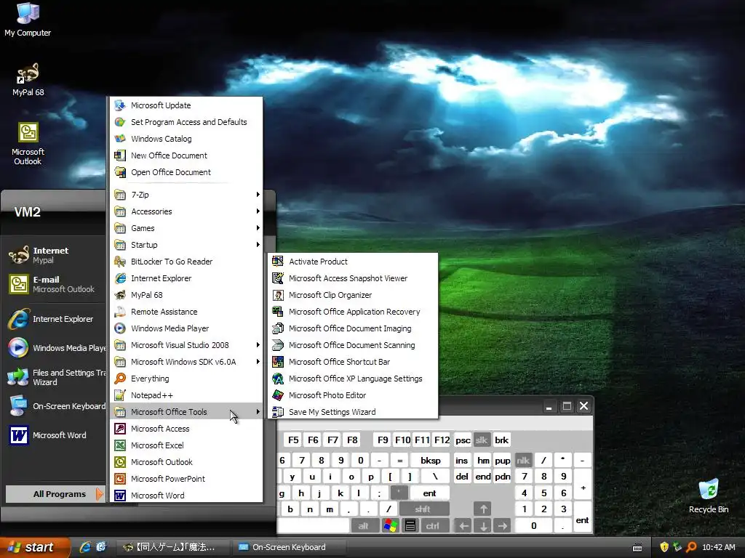Click Microsoft Excel icon in programs
Image resolution: width=745 pixels, height=558 pixels.
(x=120, y=445)
